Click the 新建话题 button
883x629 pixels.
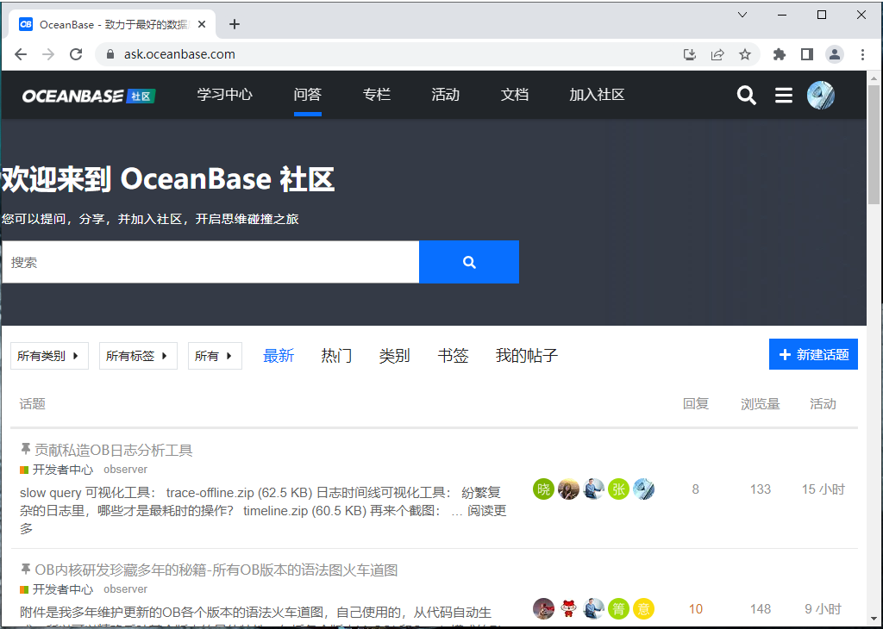click(x=813, y=354)
